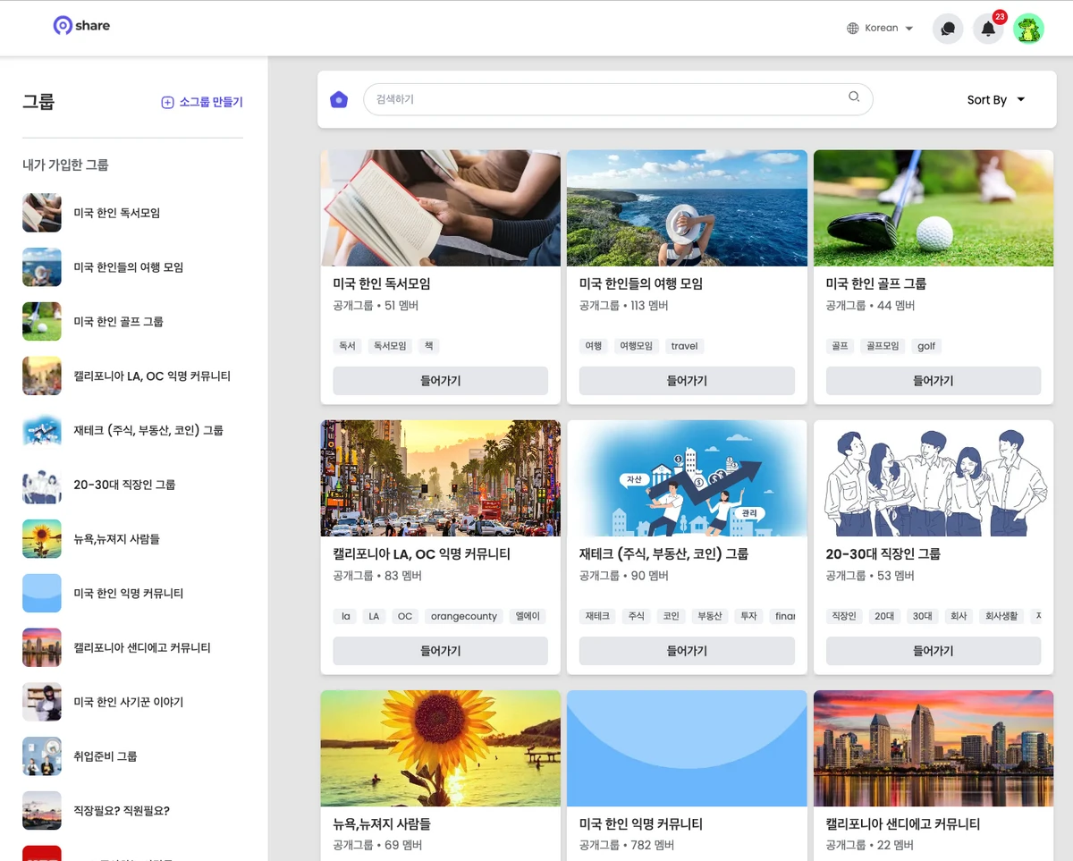Open sidebar item 캘리포니아 LA, OC 익명 커뮤니티
This screenshot has height=861, width=1073.
point(132,376)
